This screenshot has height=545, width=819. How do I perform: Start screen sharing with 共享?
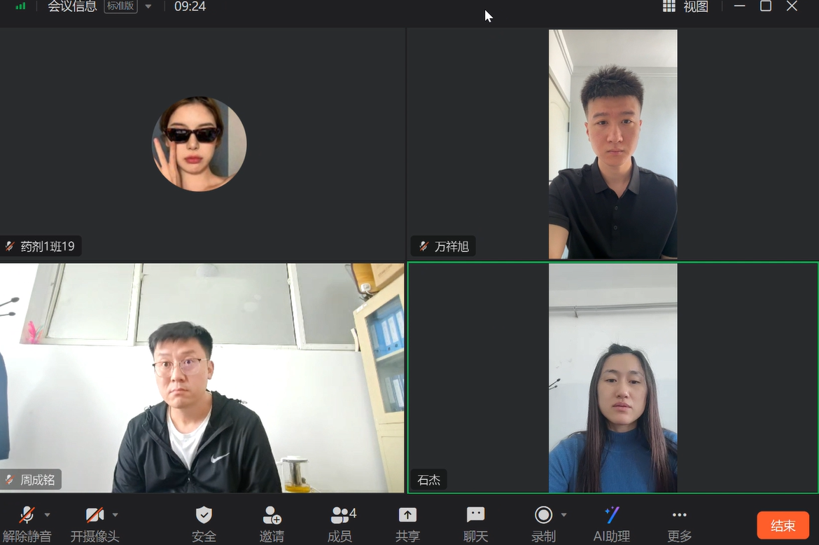(x=407, y=516)
